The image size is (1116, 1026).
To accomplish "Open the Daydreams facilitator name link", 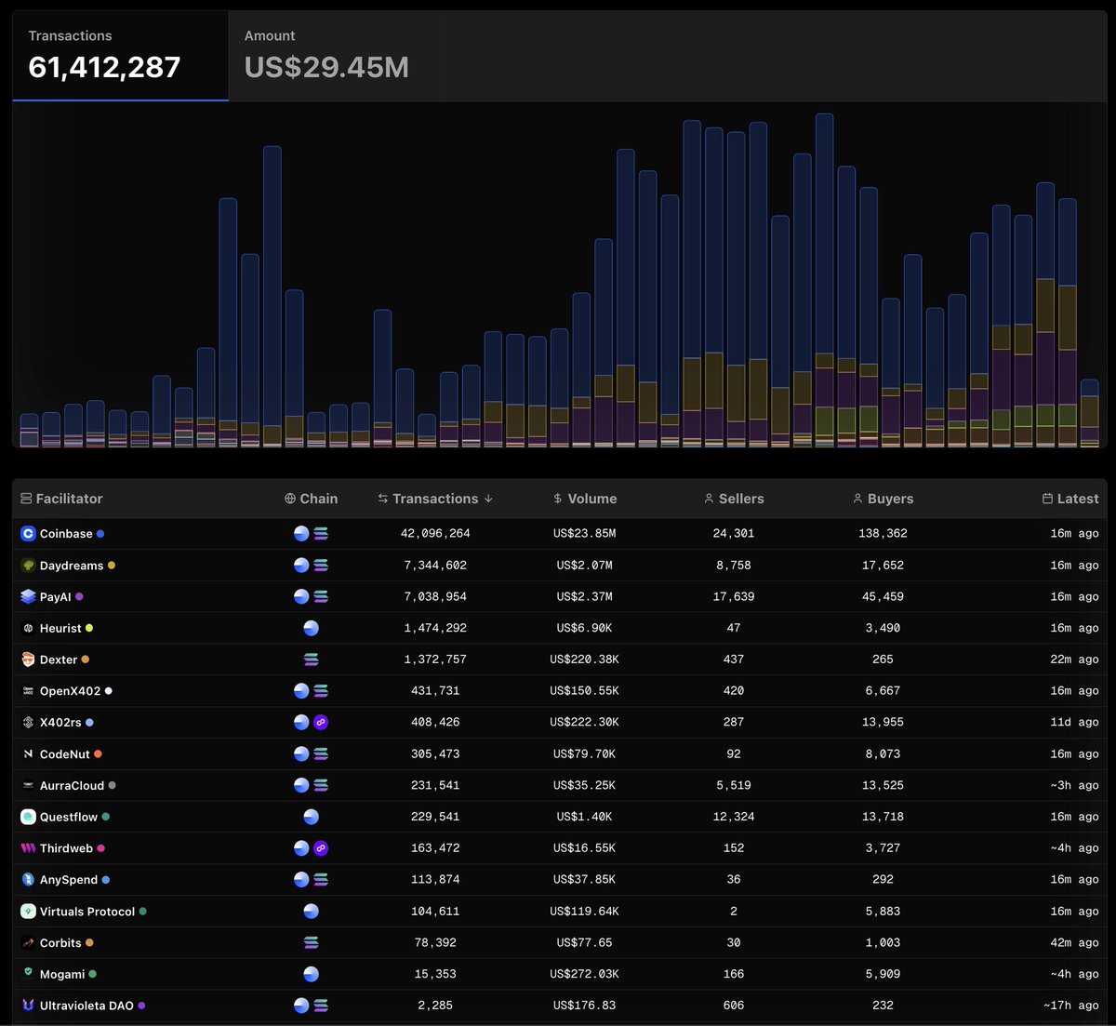I will coord(72,566).
